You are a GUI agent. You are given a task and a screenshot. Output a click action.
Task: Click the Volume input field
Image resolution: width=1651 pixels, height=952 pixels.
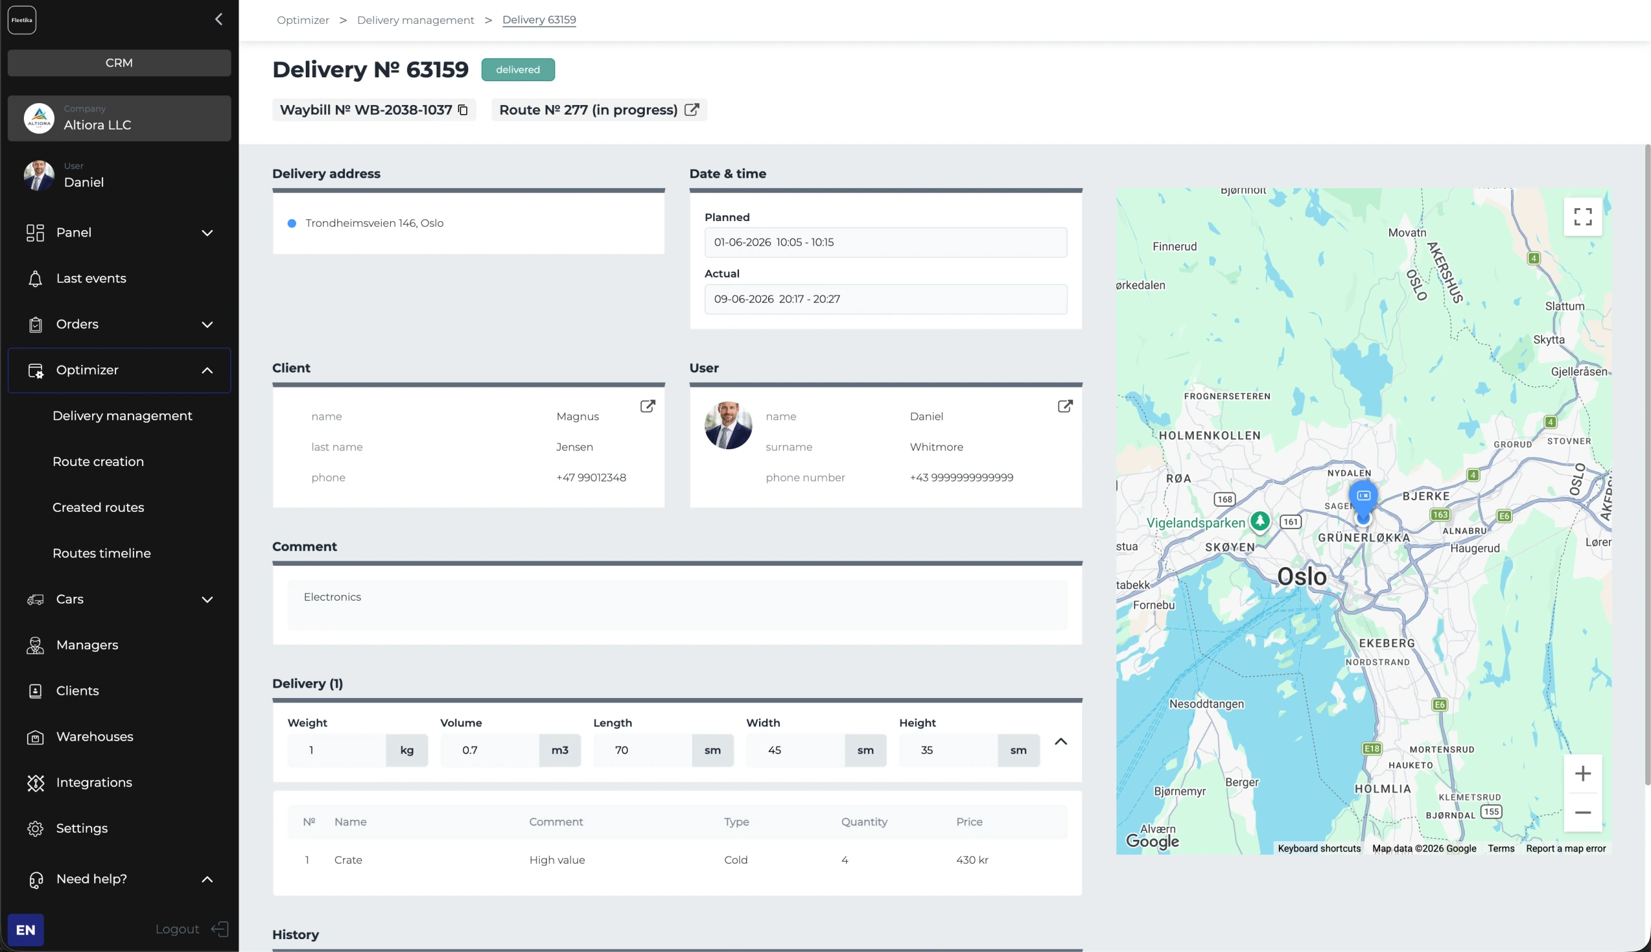(x=489, y=750)
